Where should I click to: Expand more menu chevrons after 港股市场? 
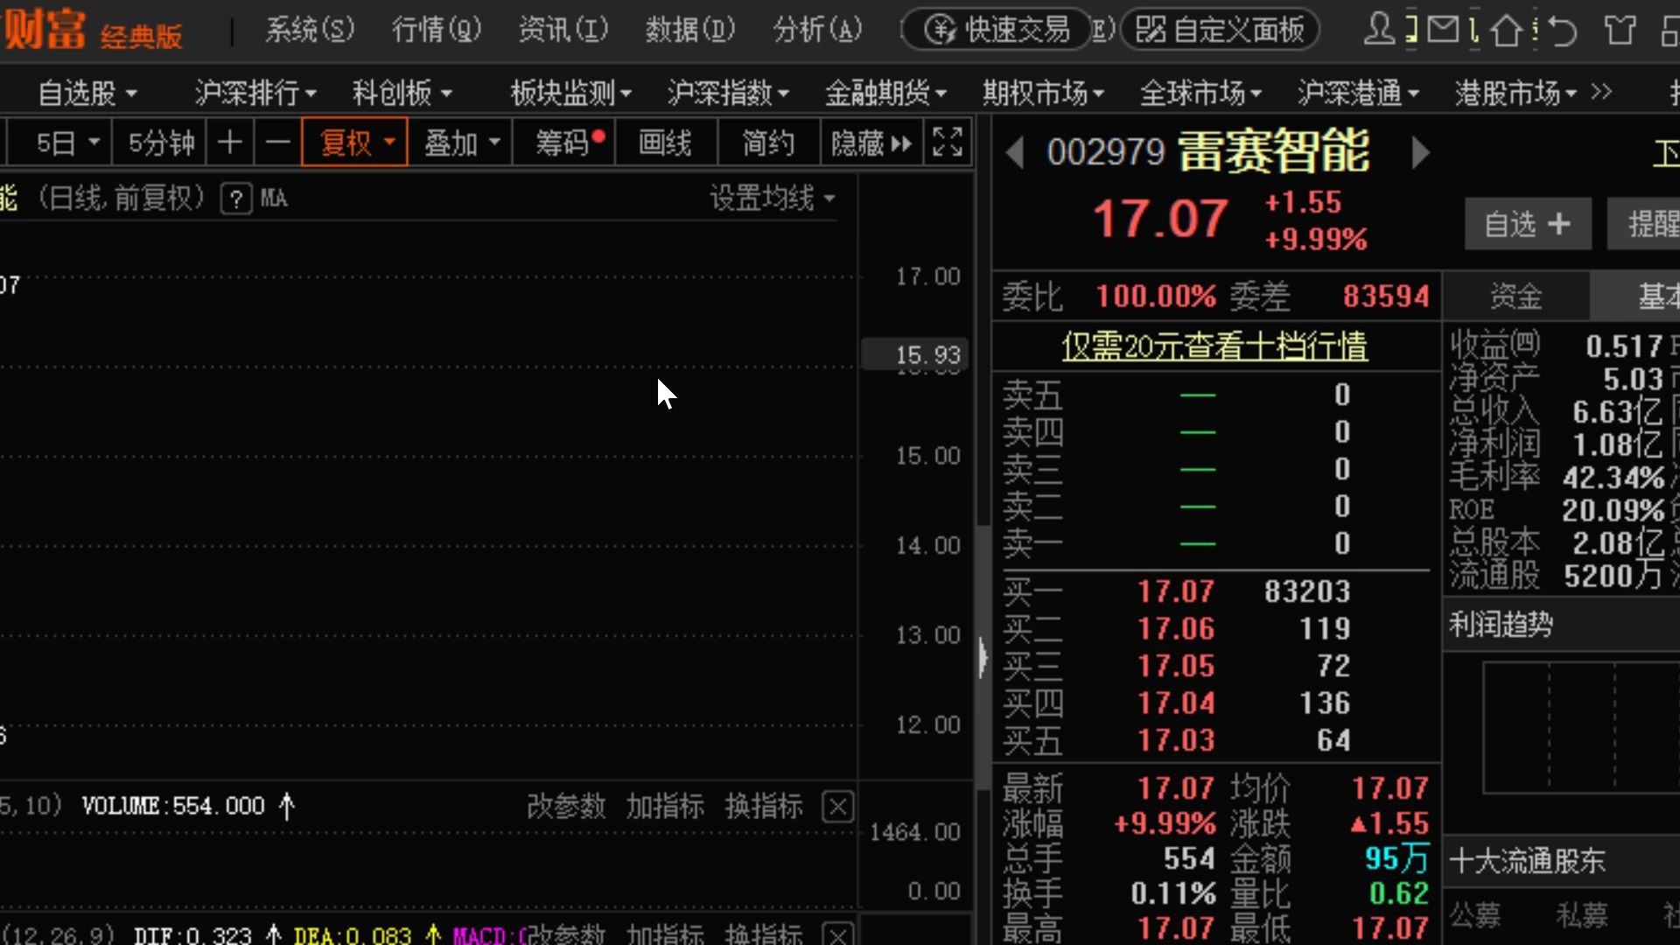click(x=1601, y=92)
